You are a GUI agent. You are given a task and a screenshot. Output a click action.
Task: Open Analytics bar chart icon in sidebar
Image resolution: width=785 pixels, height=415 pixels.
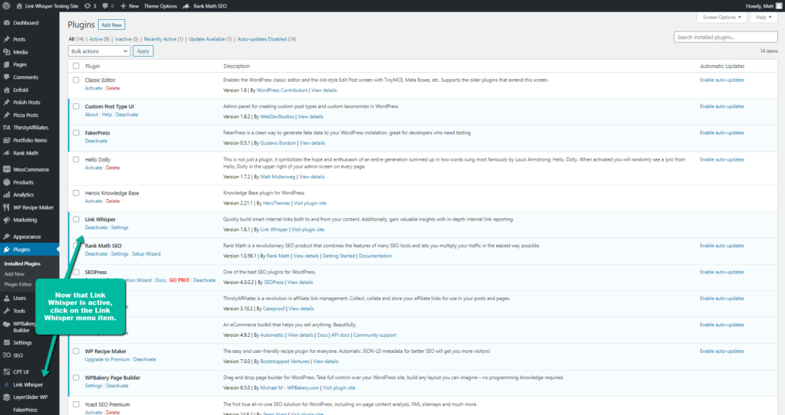[x=6, y=195]
